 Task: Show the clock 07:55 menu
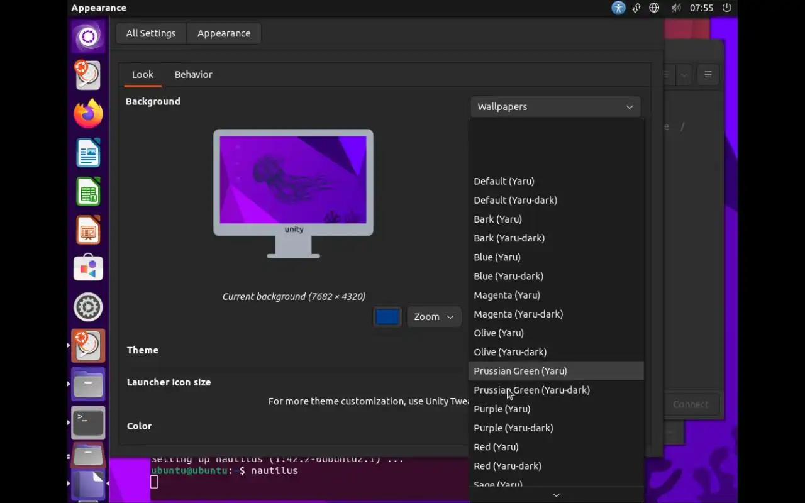[x=701, y=8]
